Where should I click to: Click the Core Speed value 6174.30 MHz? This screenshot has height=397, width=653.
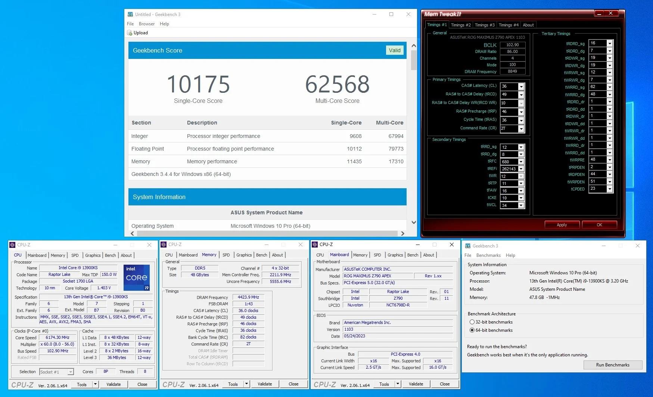57,337
